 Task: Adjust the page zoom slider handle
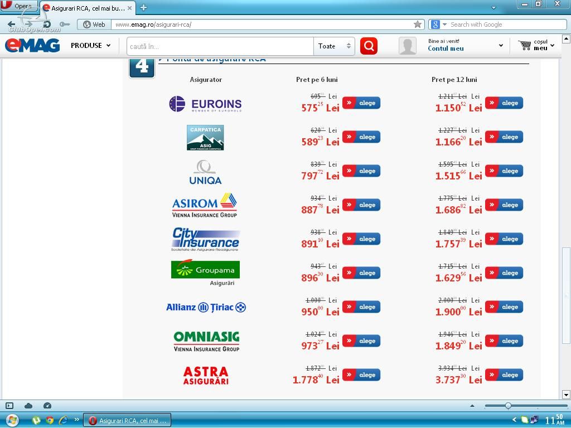[508, 406]
